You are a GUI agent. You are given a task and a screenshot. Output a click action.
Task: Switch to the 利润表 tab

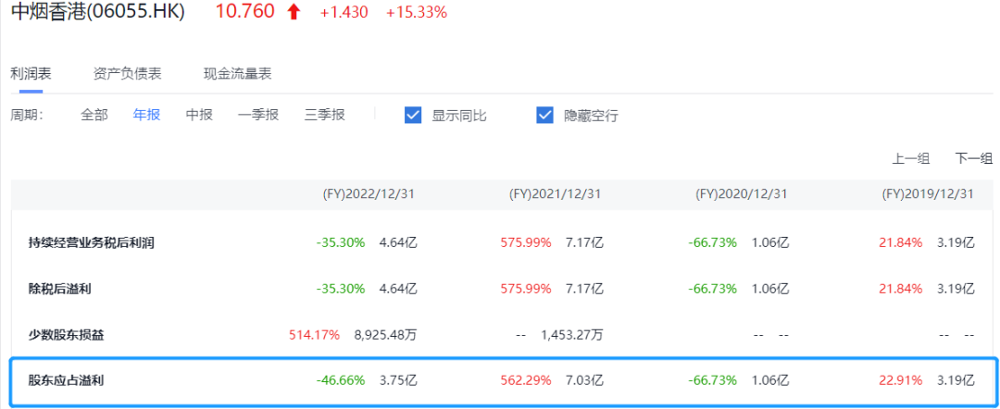click(31, 74)
